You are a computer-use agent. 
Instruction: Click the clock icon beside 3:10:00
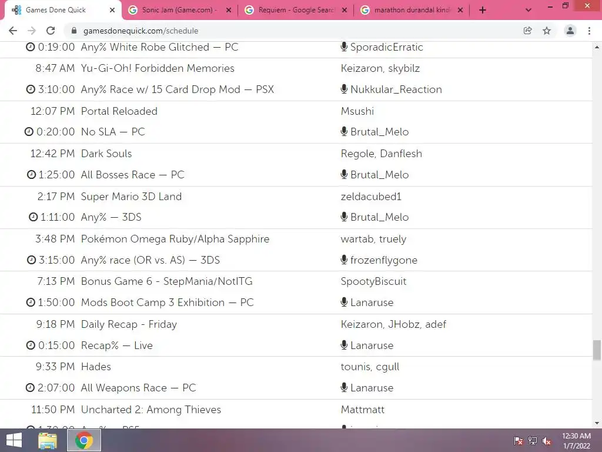click(x=31, y=89)
